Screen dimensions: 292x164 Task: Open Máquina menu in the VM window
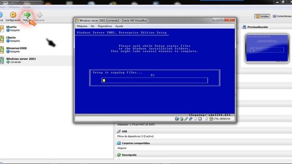click(82, 26)
